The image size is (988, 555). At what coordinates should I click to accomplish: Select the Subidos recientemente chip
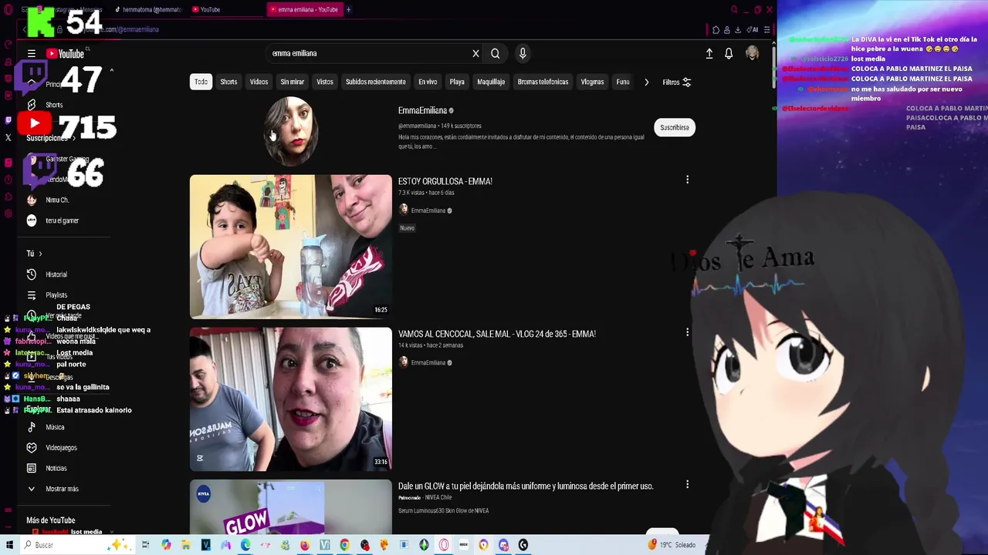click(x=375, y=82)
